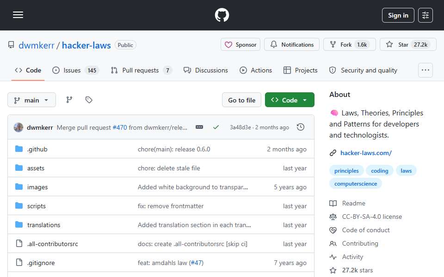Open the #47 link in .gitignore row
This screenshot has height=277, width=444.
click(x=196, y=263)
